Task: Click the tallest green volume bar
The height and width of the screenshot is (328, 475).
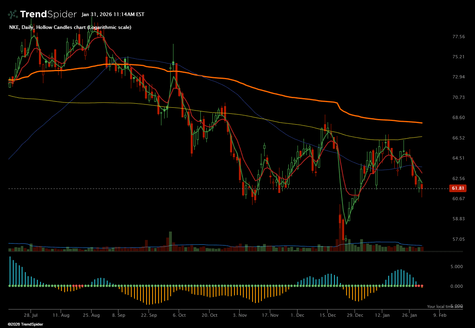Action: coord(170,241)
